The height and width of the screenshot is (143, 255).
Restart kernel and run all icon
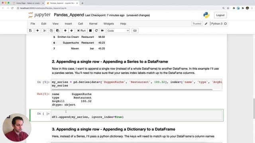pyautogui.click(x=102, y=31)
